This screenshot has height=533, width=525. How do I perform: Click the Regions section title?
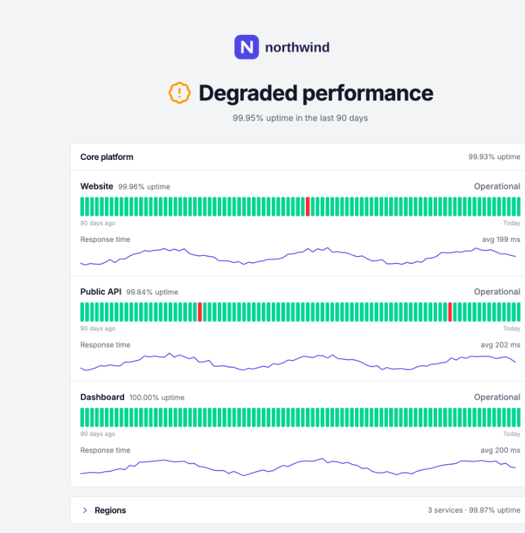point(110,510)
